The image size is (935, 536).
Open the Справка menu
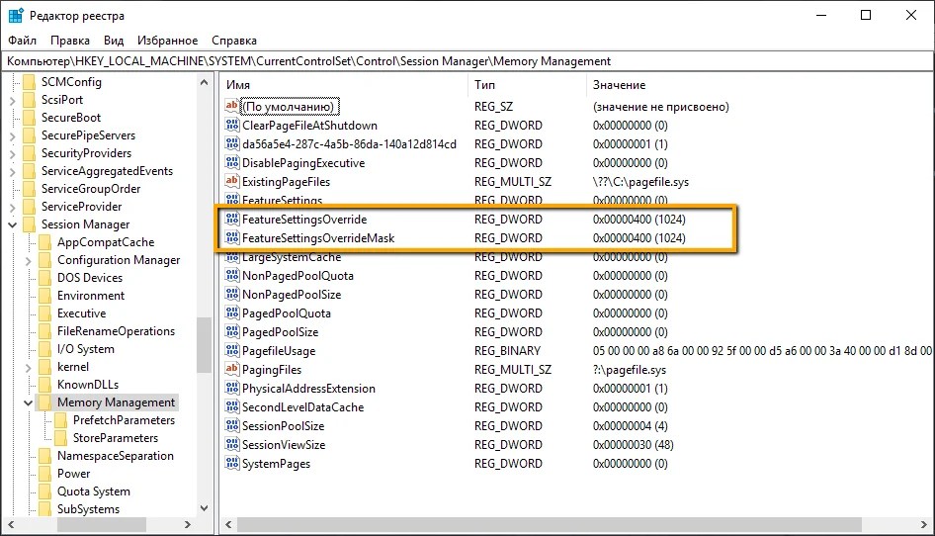[234, 40]
